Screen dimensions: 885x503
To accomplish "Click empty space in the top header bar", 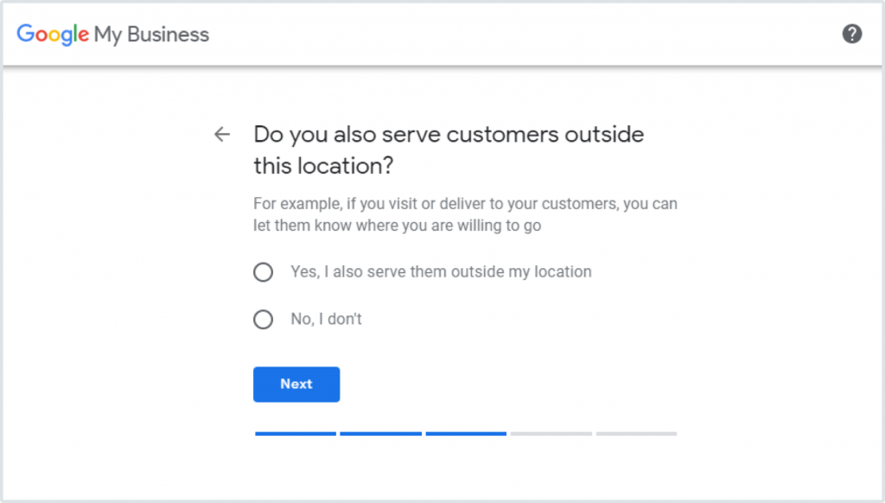I will 519,35.
